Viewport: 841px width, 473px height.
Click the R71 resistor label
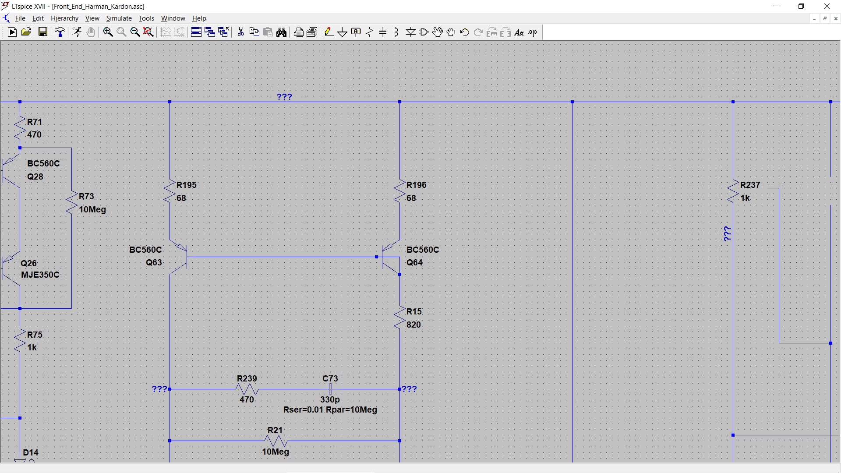(35, 122)
